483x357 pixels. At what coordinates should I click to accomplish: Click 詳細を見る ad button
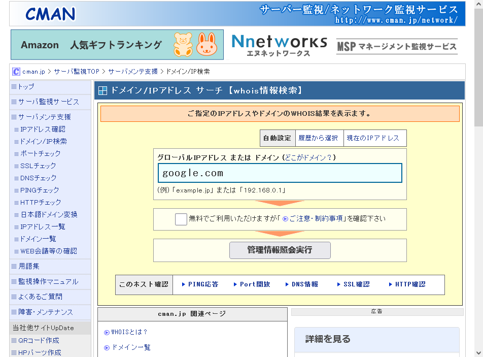point(377,339)
